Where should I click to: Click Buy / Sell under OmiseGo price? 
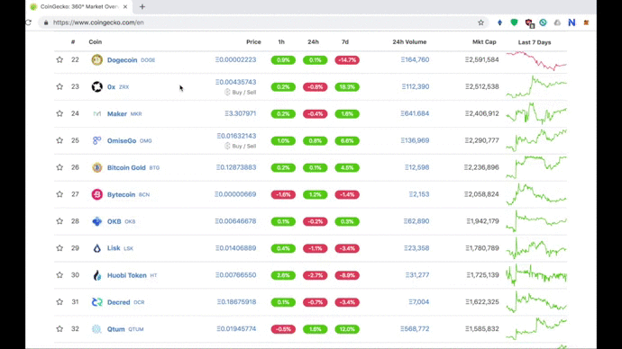[241, 146]
